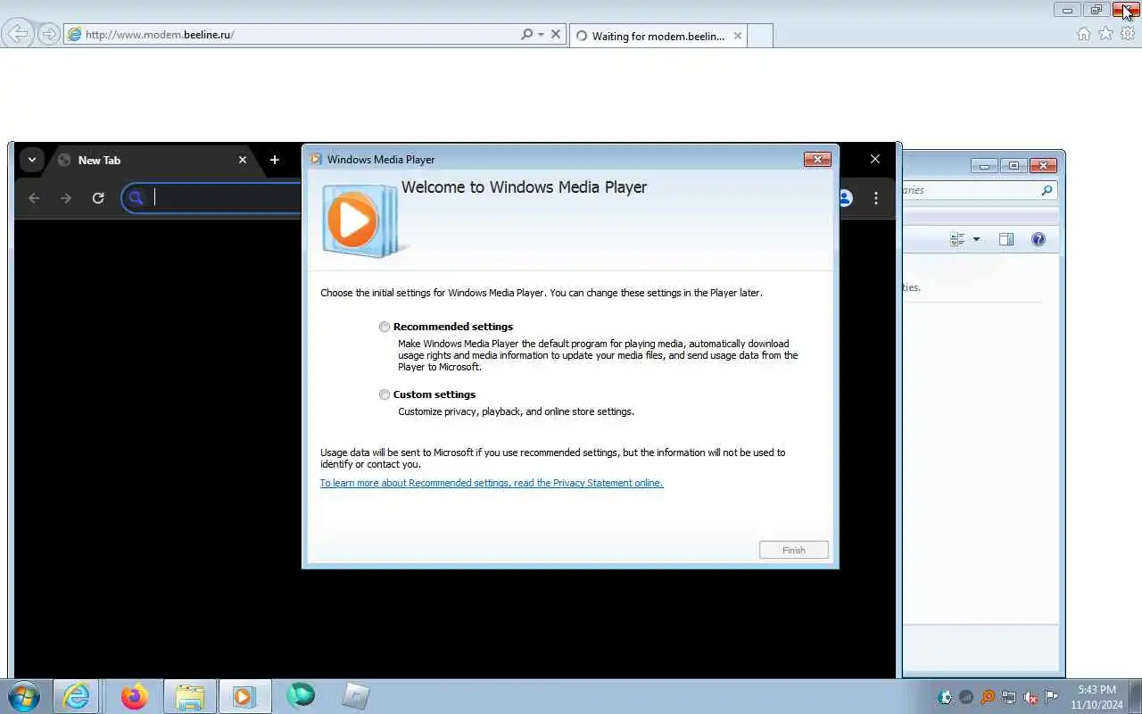Open Chrome's three-dot menu
The height and width of the screenshot is (714, 1142).
(x=876, y=198)
